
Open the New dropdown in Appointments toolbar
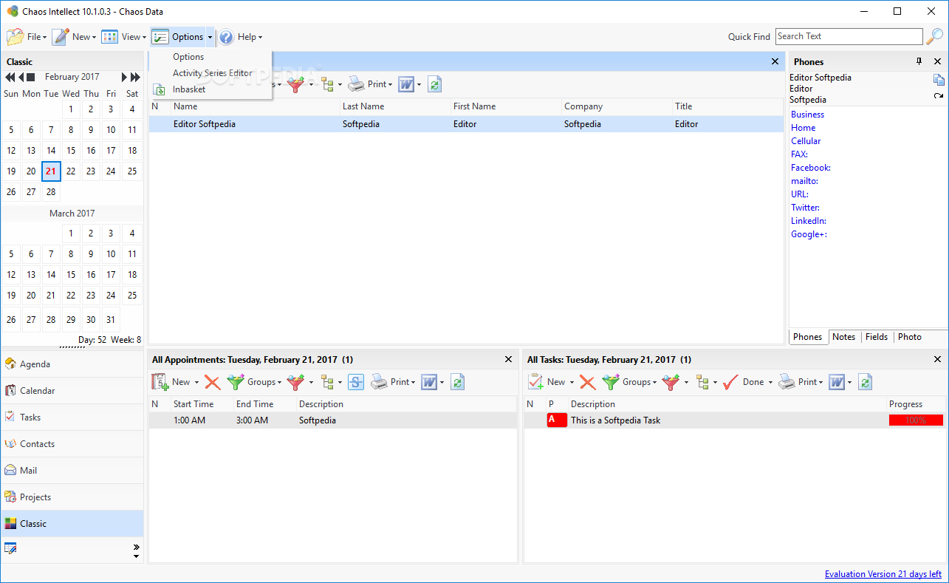click(196, 383)
